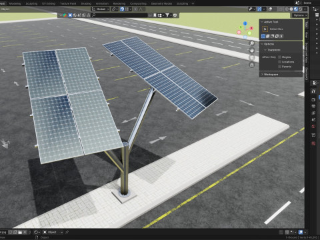The width and height of the screenshot is (320, 240).
Task: Open the Compositing workspace tab
Action: (138, 3)
